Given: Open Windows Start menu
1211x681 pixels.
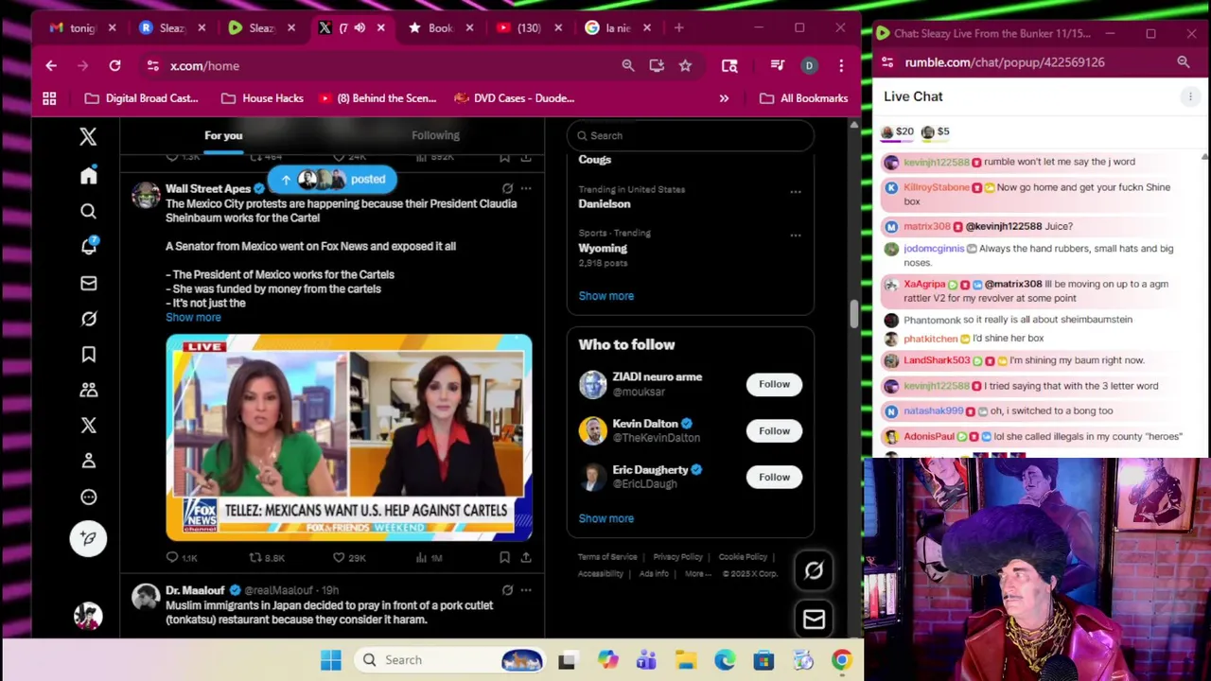Looking at the screenshot, I should tap(330, 660).
